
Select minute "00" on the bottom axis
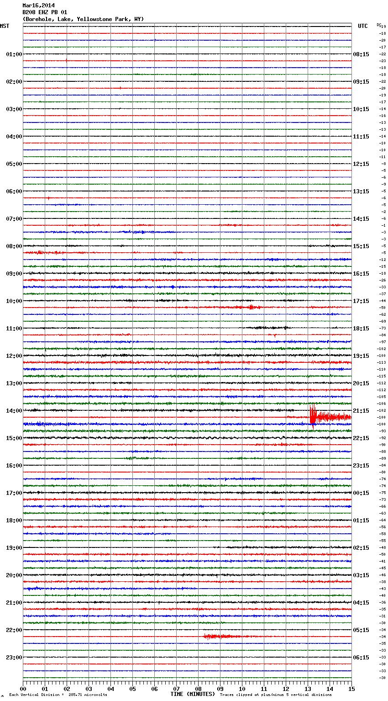click(23, 689)
